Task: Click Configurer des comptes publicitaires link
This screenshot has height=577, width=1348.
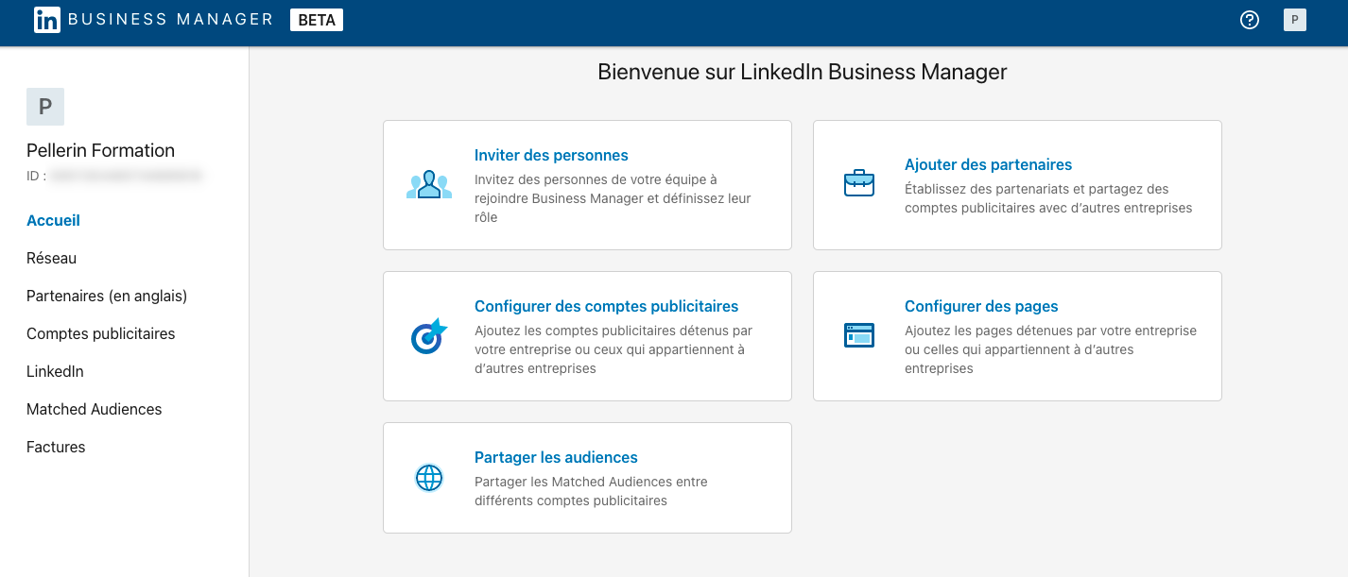Action: point(606,306)
